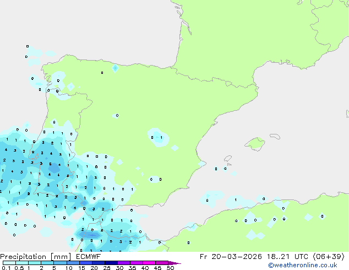The width and height of the screenshot is (349, 270).
Task: Click the above-50 arrow tip of the legend
Action: [x=174, y=263]
